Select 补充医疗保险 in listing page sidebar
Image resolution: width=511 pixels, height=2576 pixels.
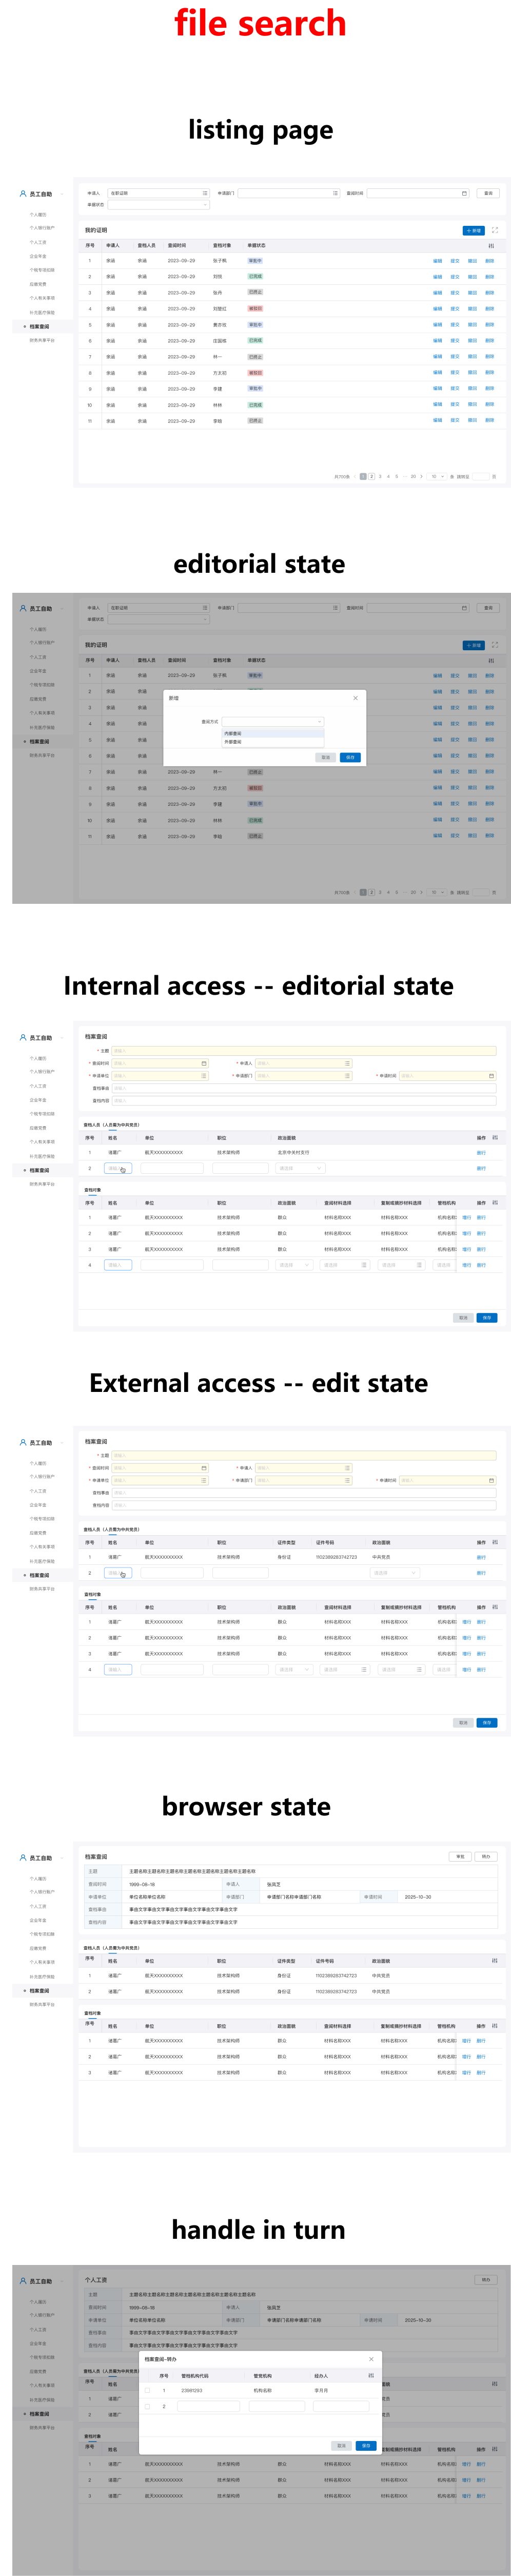pyautogui.click(x=42, y=312)
